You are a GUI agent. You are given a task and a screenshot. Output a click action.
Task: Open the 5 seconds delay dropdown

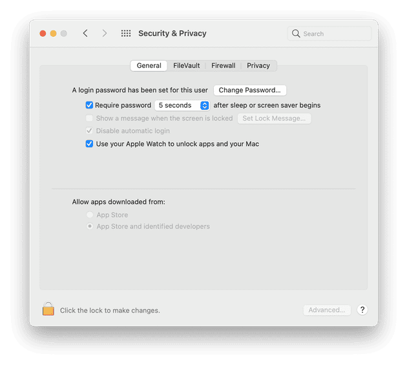[182, 105]
